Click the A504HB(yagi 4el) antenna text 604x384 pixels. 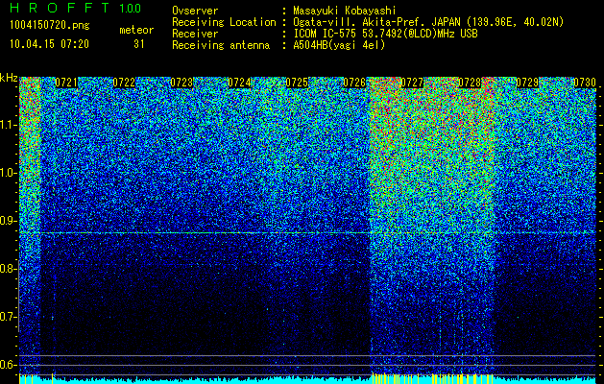(339, 45)
